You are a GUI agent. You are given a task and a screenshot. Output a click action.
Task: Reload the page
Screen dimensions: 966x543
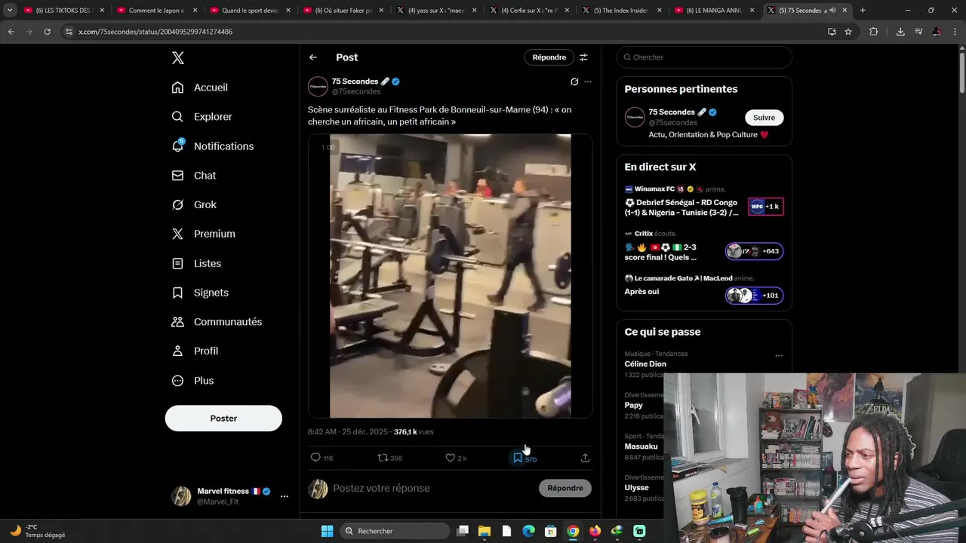pyautogui.click(x=47, y=32)
